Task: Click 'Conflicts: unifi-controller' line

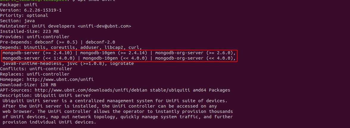Action: (36, 69)
